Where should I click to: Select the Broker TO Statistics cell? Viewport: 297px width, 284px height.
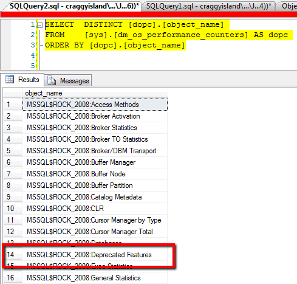click(95, 139)
